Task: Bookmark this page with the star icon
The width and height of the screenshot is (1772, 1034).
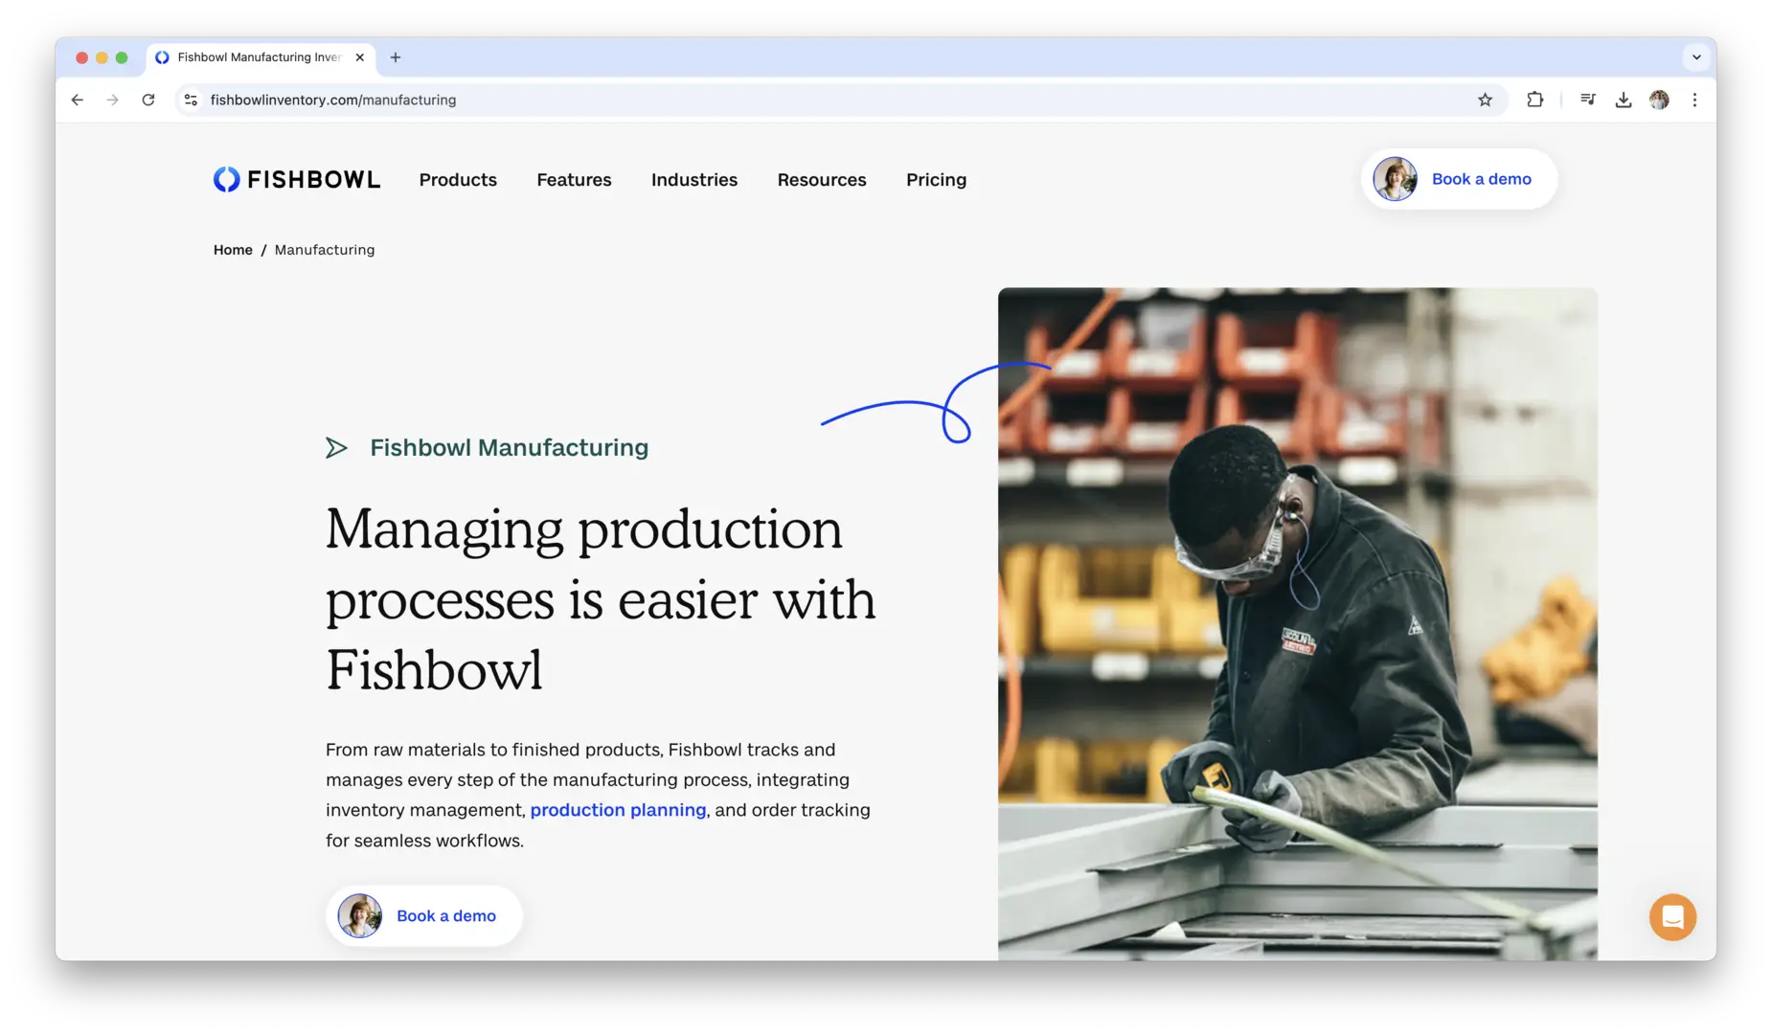Action: 1485,100
